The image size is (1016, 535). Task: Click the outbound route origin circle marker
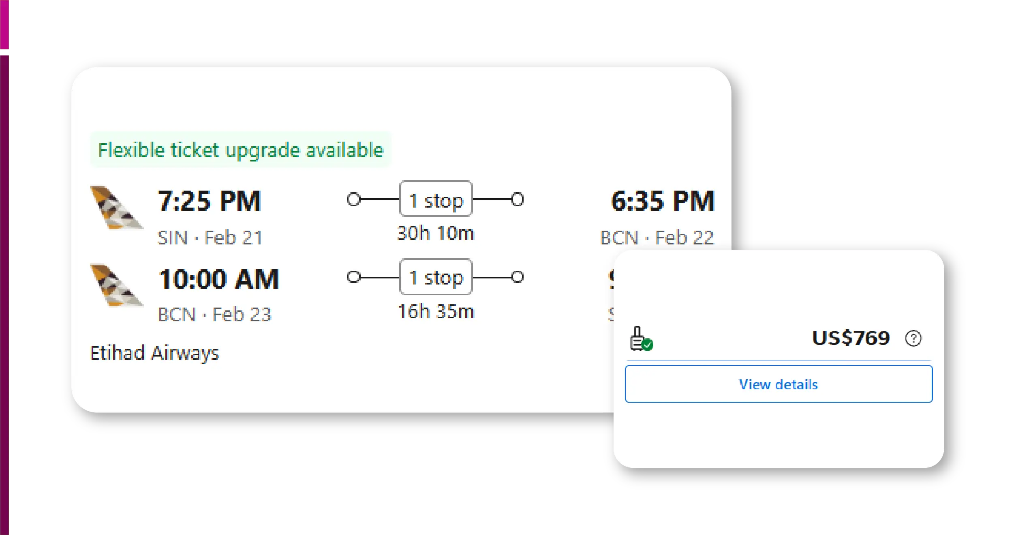coord(354,199)
